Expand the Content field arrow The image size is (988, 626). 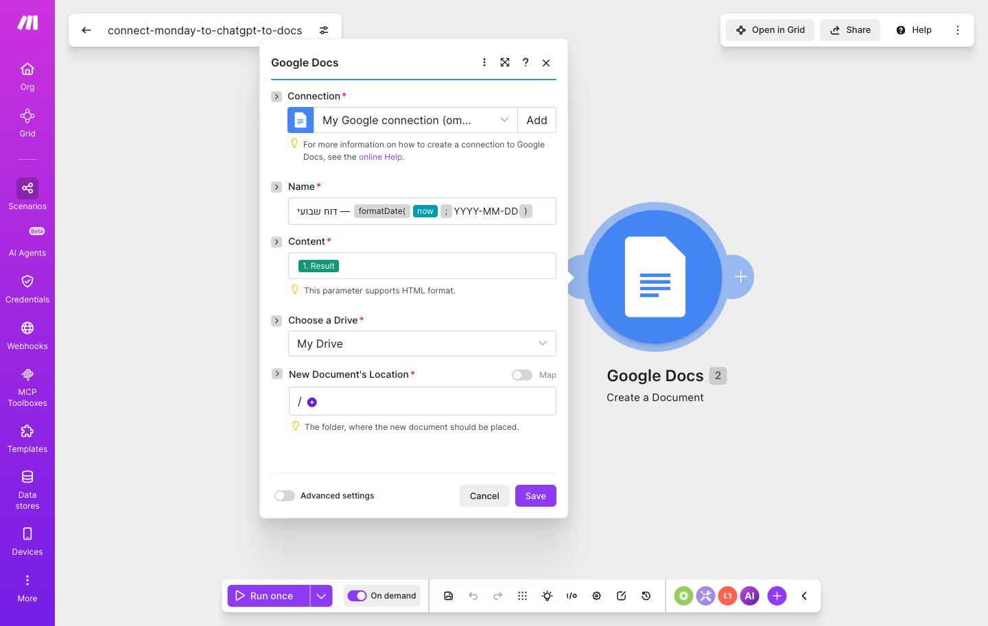(277, 242)
